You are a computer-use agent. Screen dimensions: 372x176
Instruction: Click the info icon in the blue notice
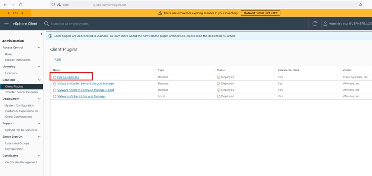click(50, 36)
